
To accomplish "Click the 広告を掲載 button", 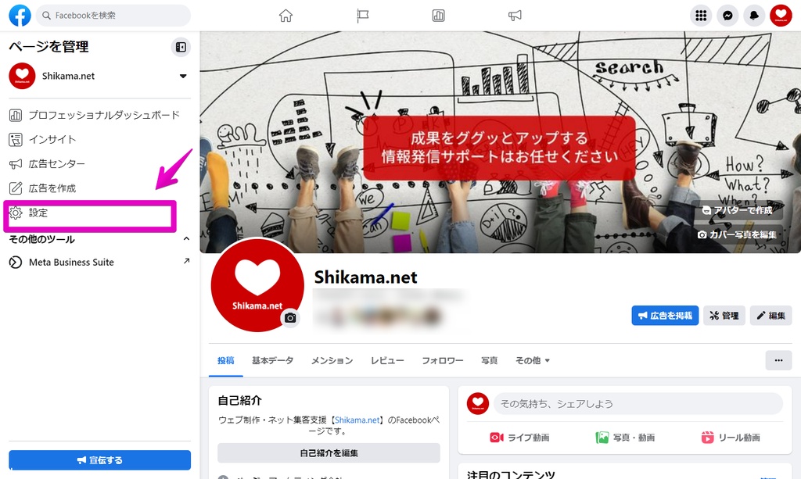I will pos(665,316).
